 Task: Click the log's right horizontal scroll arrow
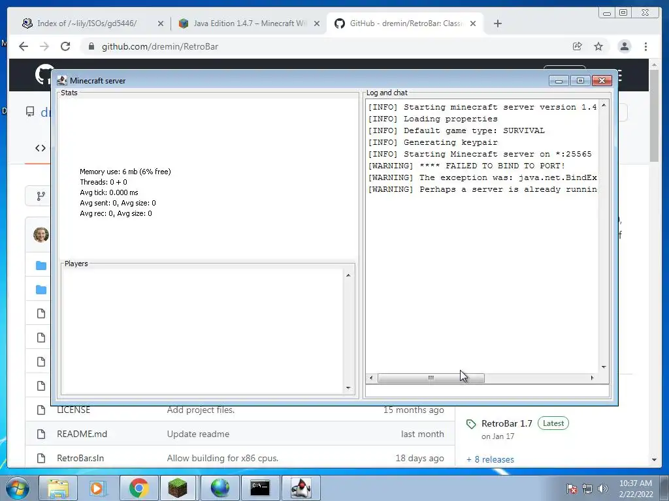tap(592, 378)
